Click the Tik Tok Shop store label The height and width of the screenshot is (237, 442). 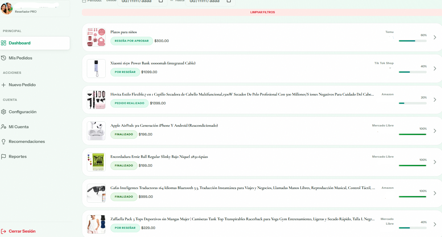[x=384, y=63]
